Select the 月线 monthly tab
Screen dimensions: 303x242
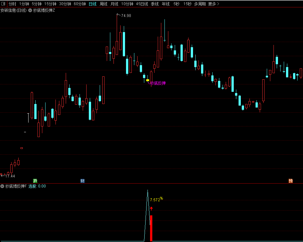pos(114,4)
